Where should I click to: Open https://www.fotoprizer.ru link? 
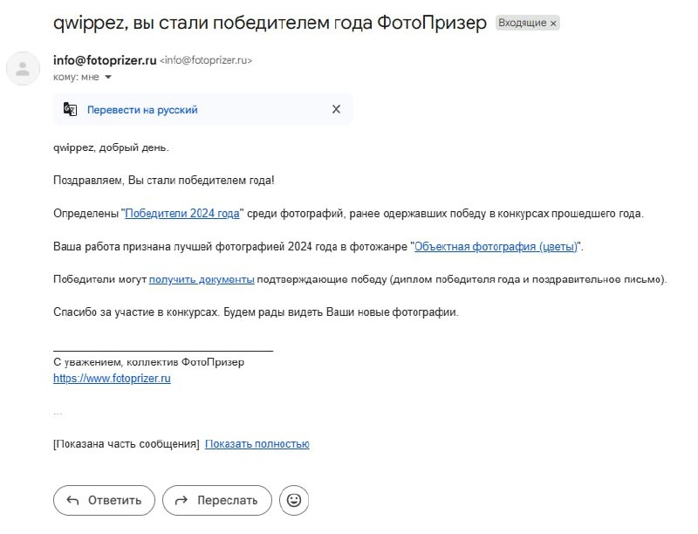(112, 379)
